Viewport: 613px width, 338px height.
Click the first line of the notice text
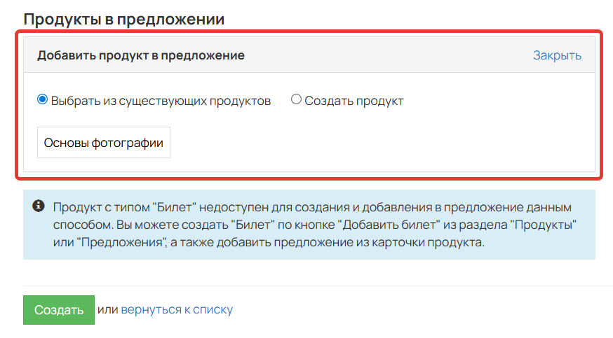[x=312, y=207]
